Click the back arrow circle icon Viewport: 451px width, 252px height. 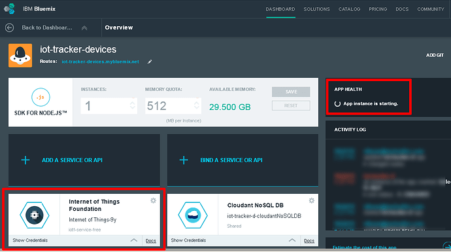[x=10, y=27]
